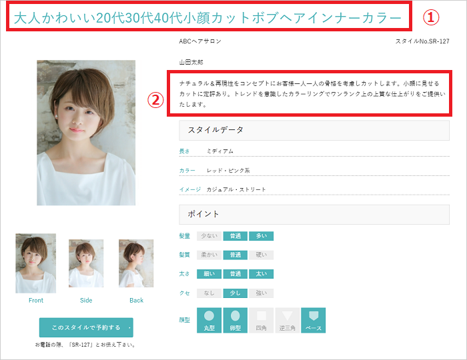Click the スタイルデータ section header

[314, 130]
